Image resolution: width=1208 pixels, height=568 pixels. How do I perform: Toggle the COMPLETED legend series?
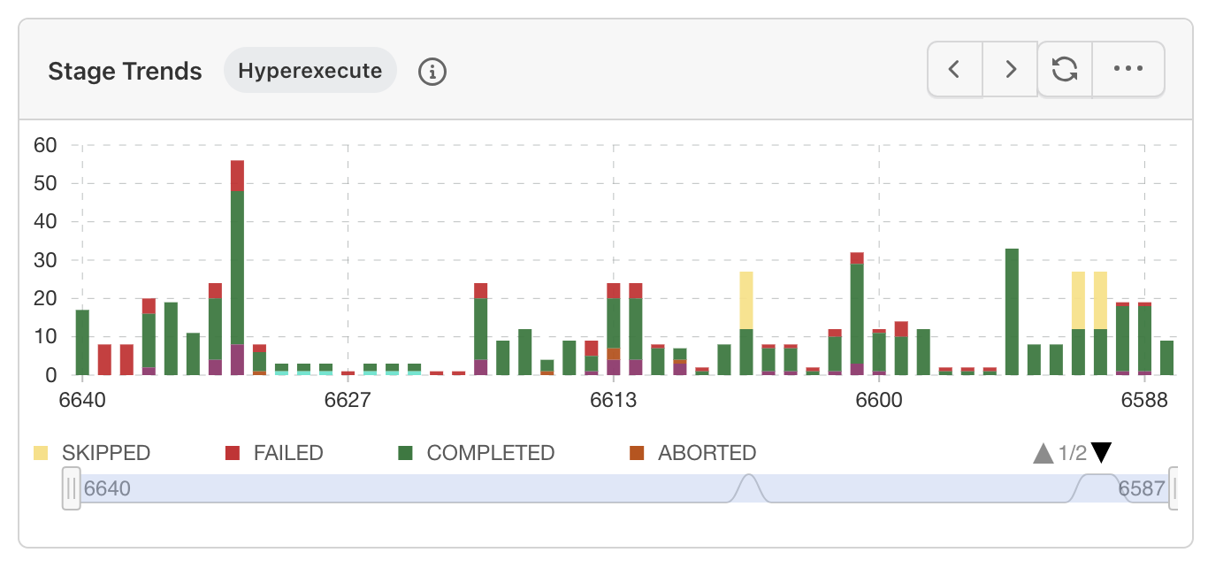(490, 453)
